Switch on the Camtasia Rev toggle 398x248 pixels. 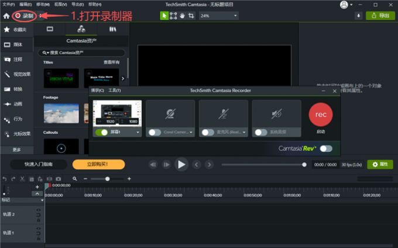click(326, 149)
